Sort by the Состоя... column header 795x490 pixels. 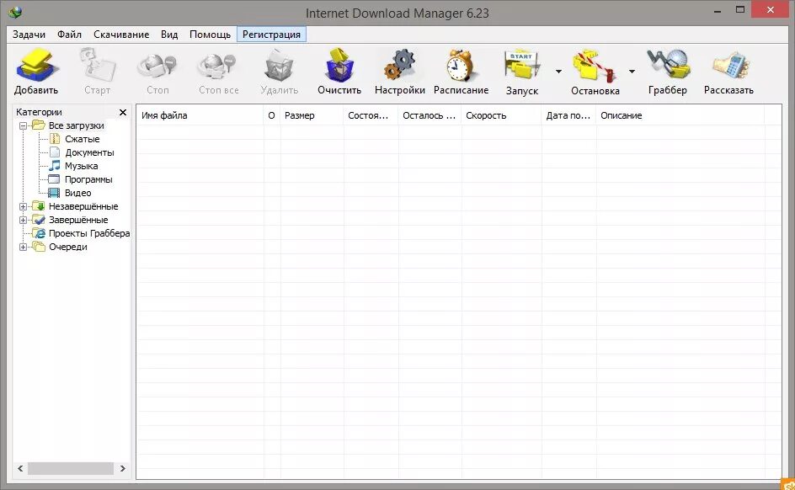tap(371, 115)
